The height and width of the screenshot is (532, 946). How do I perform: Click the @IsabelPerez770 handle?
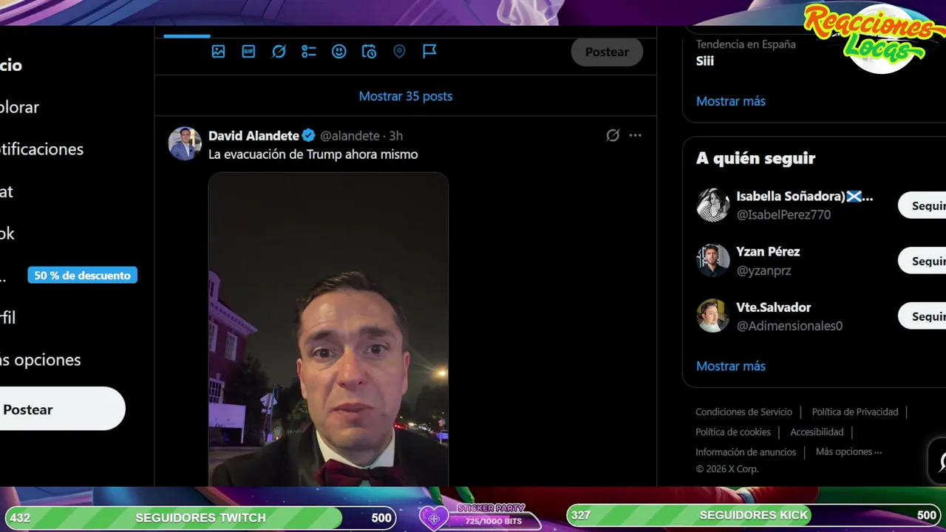(783, 214)
